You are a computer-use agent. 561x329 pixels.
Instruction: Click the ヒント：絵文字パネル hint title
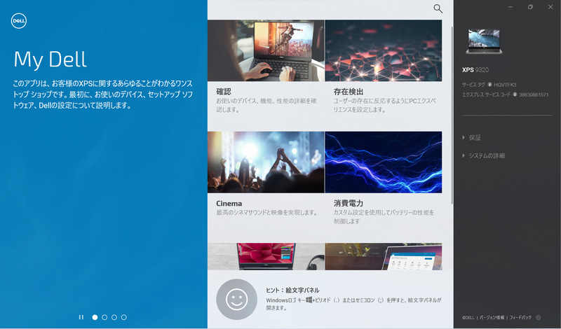[x=292, y=290]
